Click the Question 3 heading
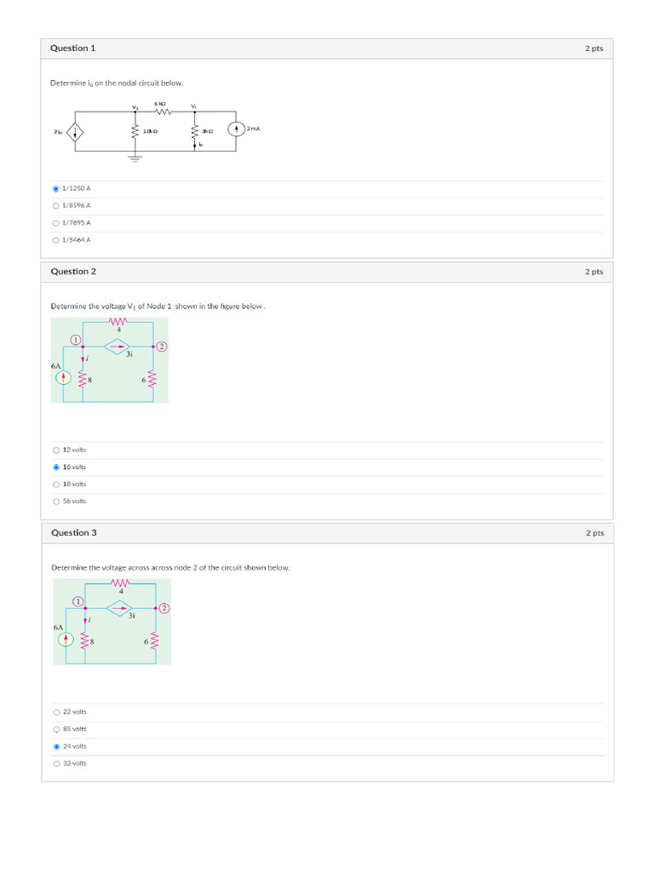Viewport: 654px width, 872px height. coord(73,533)
